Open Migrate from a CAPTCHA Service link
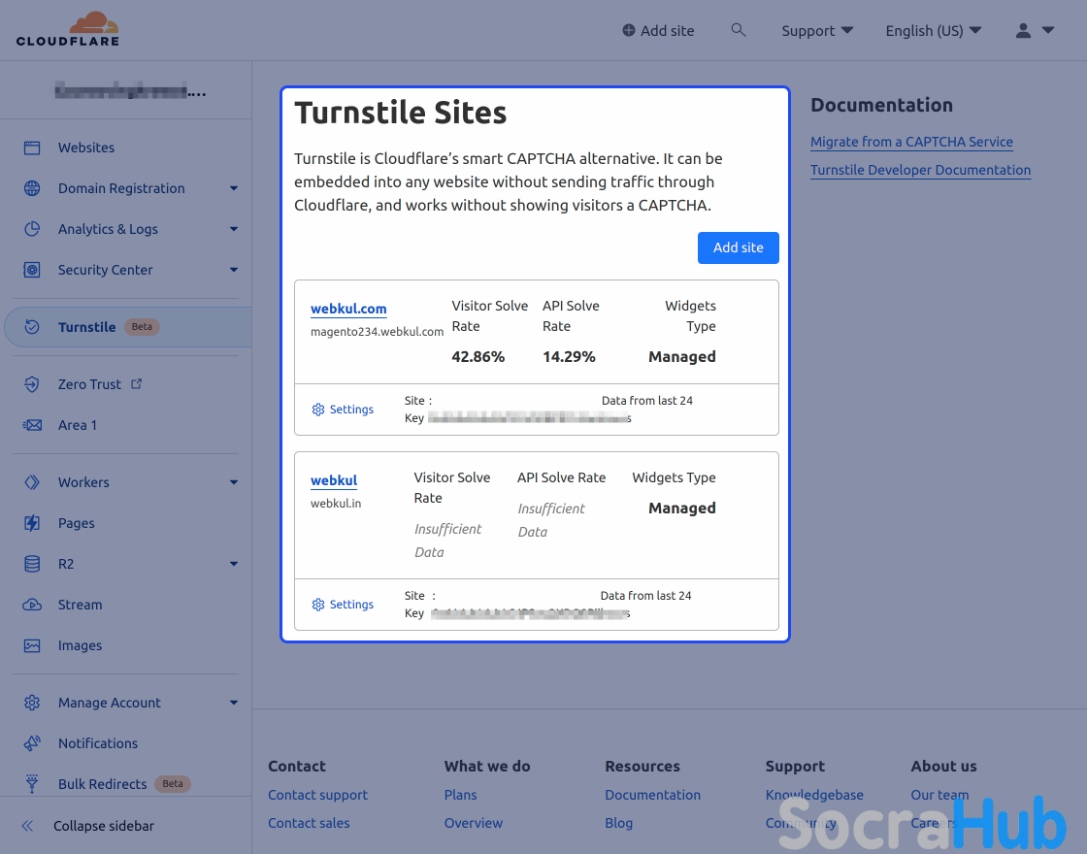 pos(911,142)
